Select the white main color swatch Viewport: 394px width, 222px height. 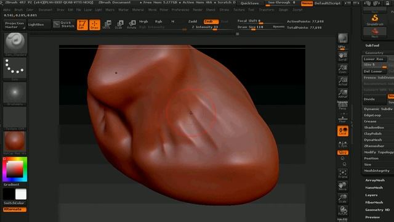(x=21, y=194)
